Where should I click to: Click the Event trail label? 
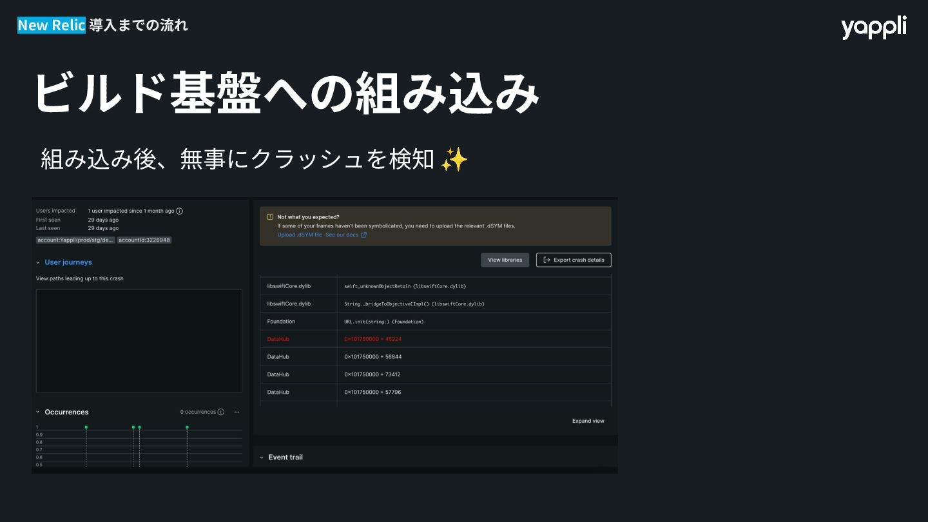click(x=285, y=457)
